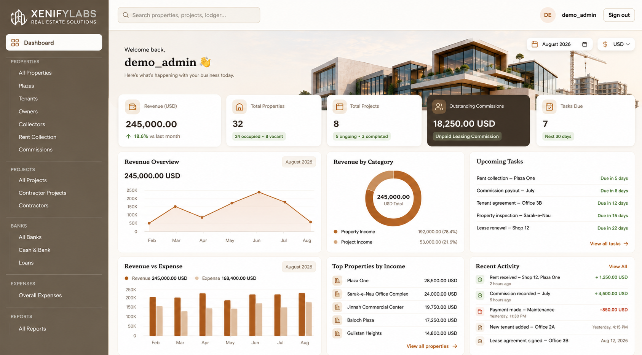Click the Total Properties building icon
Screen dimensions: 642x355
pyautogui.click(x=240, y=107)
